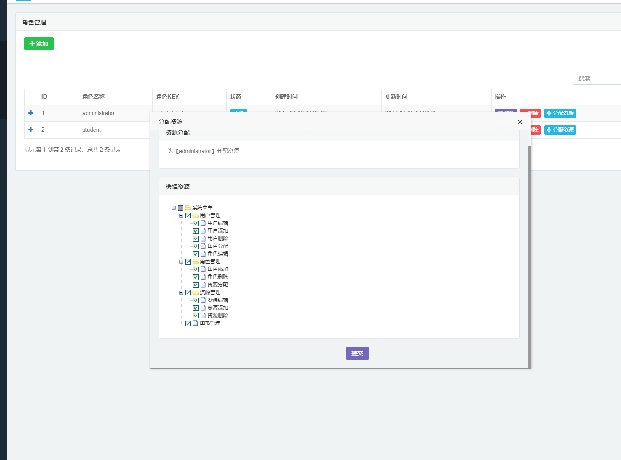The width and height of the screenshot is (621, 460).
Task: Collapse the 系统菜单 root node
Action: [173, 208]
